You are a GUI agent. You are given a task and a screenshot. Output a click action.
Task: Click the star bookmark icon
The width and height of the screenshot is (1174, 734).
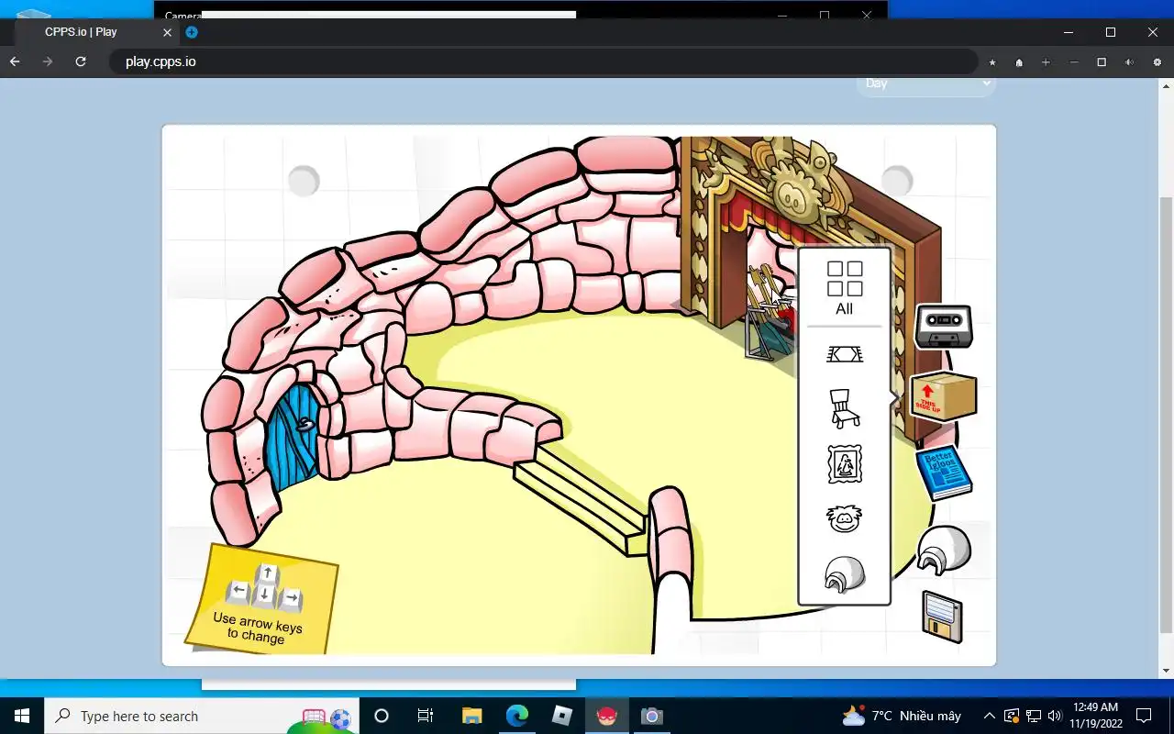(992, 62)
